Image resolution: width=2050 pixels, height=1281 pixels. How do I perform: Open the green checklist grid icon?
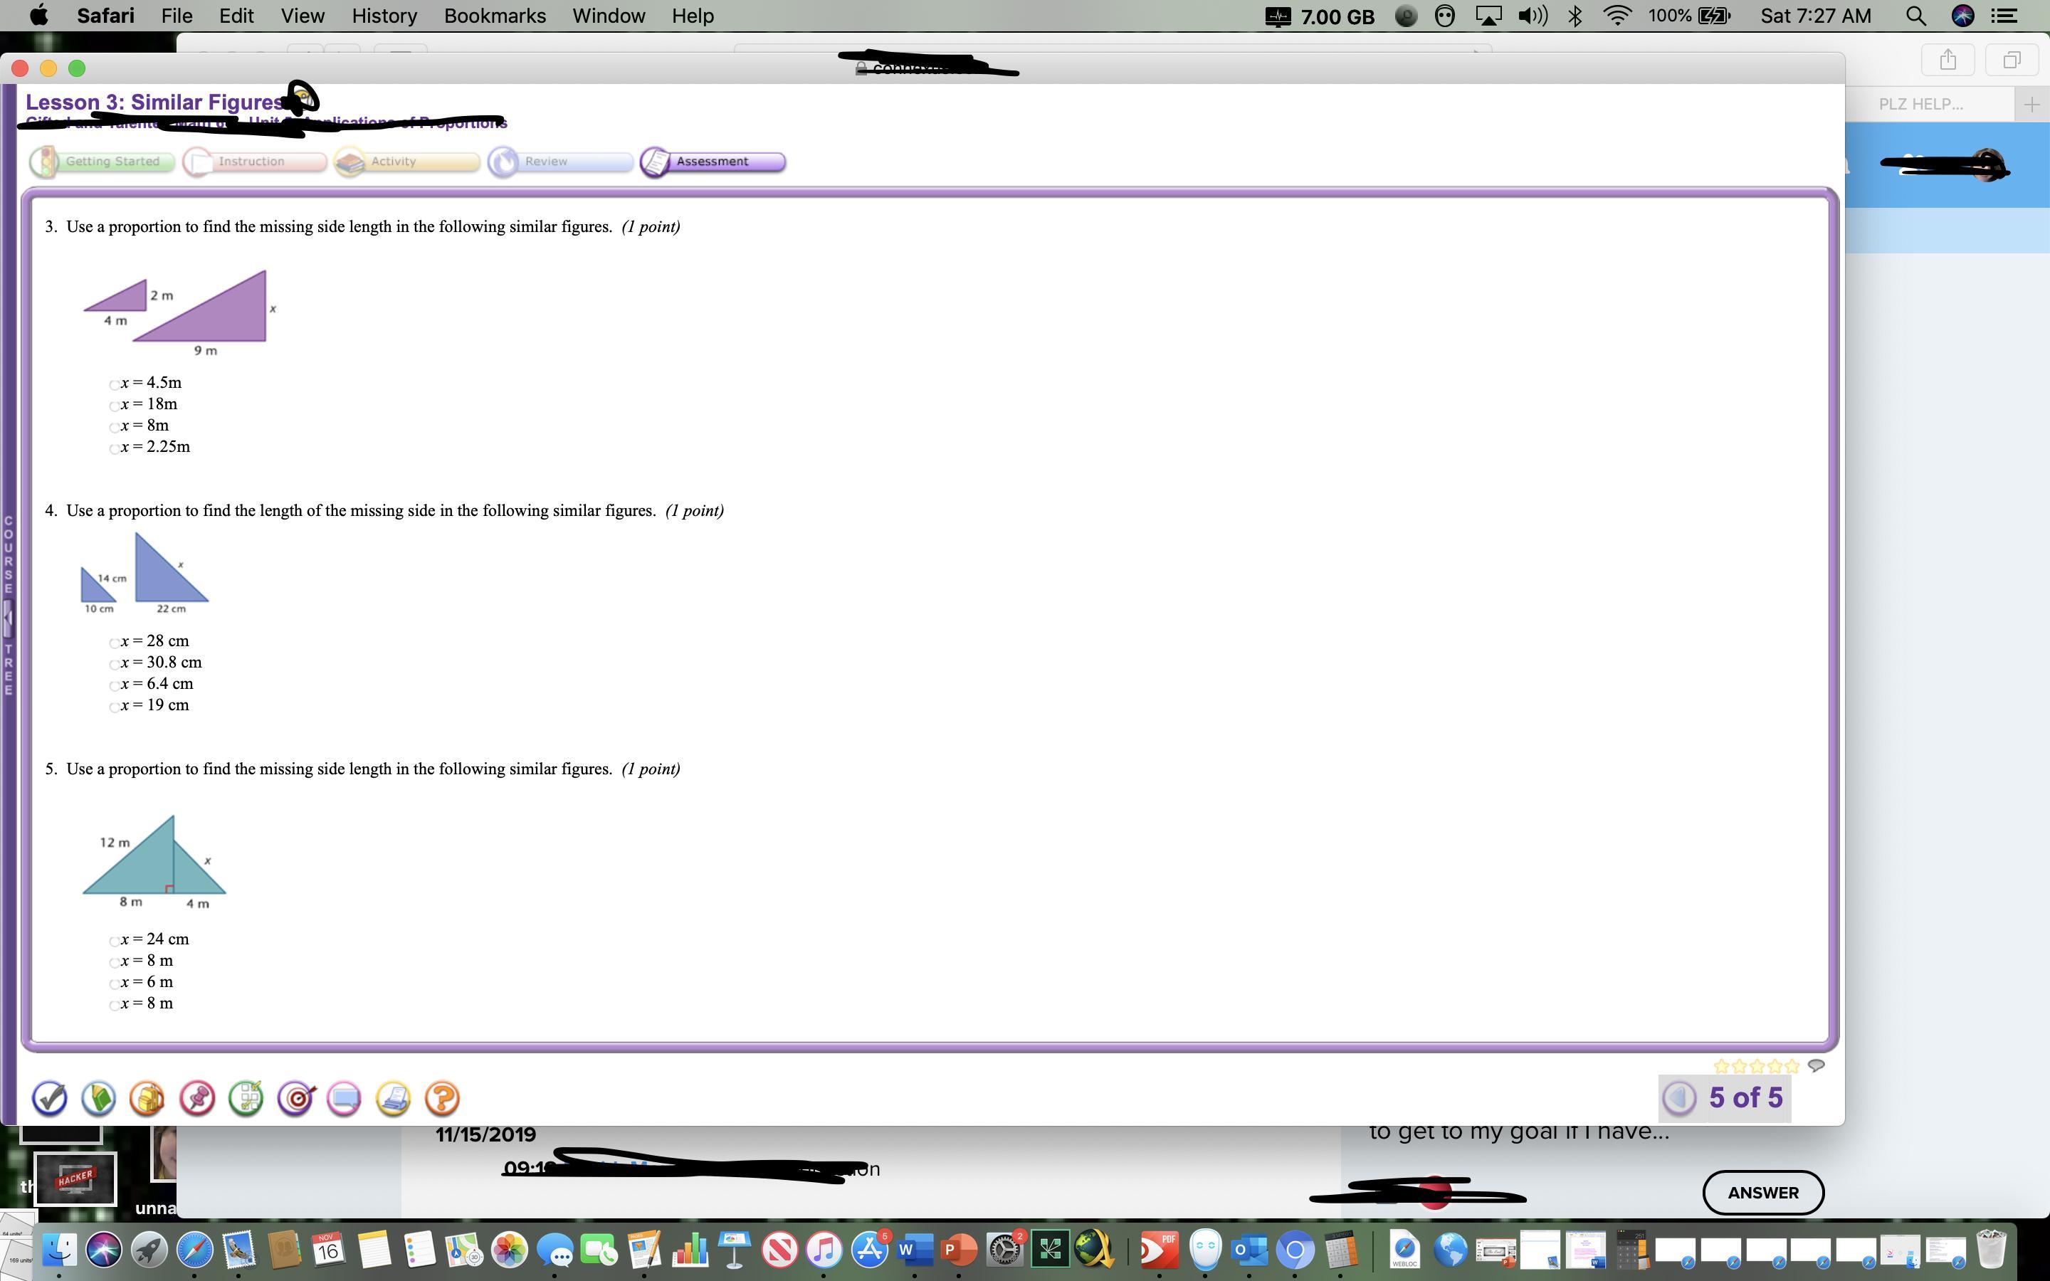click(246, 1098)
